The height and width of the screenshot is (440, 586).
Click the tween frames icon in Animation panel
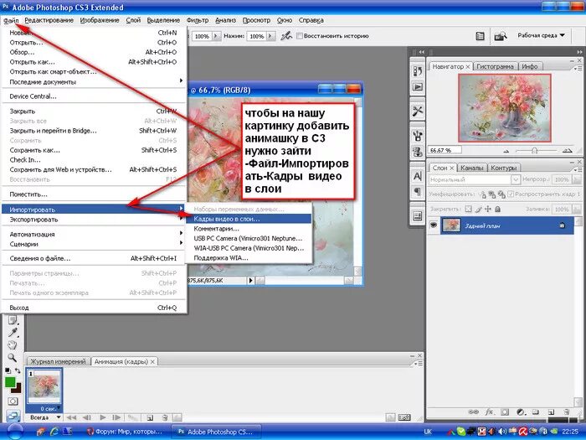(x=132, y=417)
